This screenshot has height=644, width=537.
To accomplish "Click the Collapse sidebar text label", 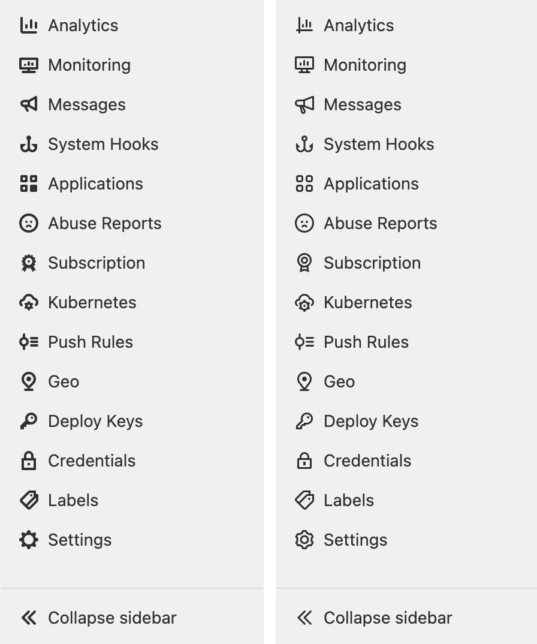I will click(111, 618).
